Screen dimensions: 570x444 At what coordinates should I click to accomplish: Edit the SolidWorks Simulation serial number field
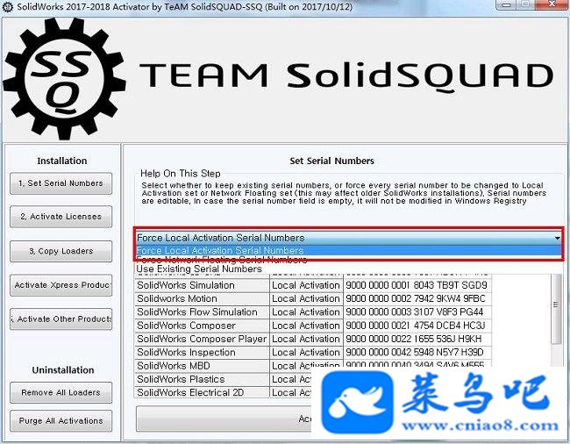(x=417, y=285)
